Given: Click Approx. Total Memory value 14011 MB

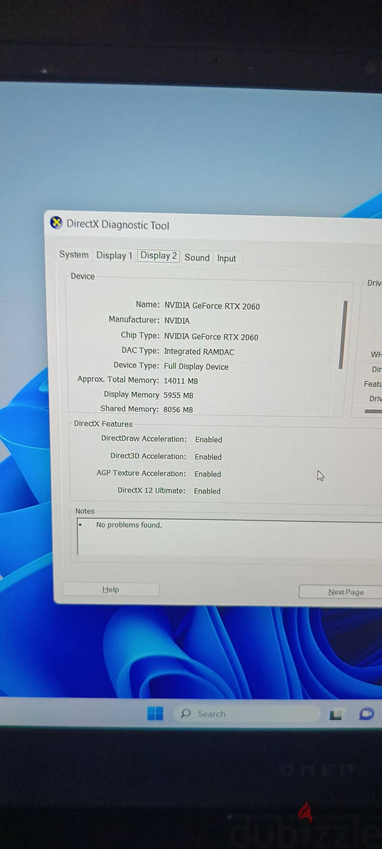Looking at the screenshot, I should pos(180,381).
